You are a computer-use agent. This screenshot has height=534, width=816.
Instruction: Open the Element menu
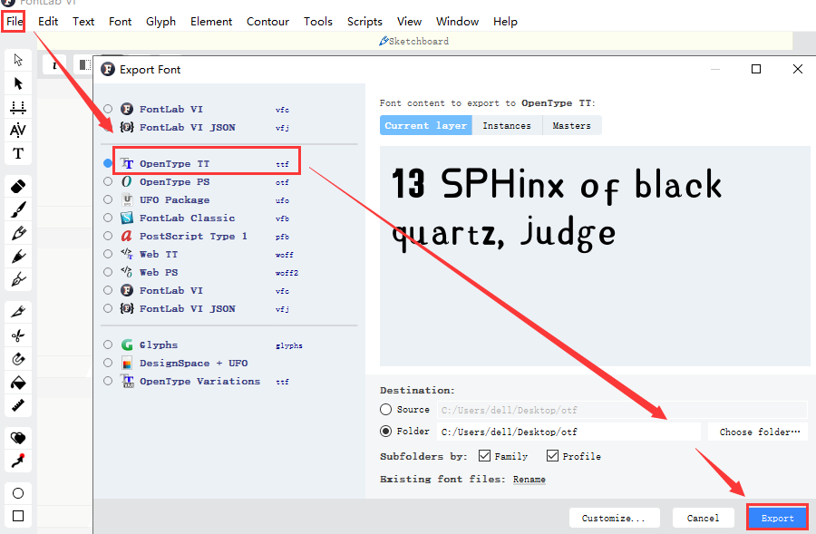(x=210, y=22)
